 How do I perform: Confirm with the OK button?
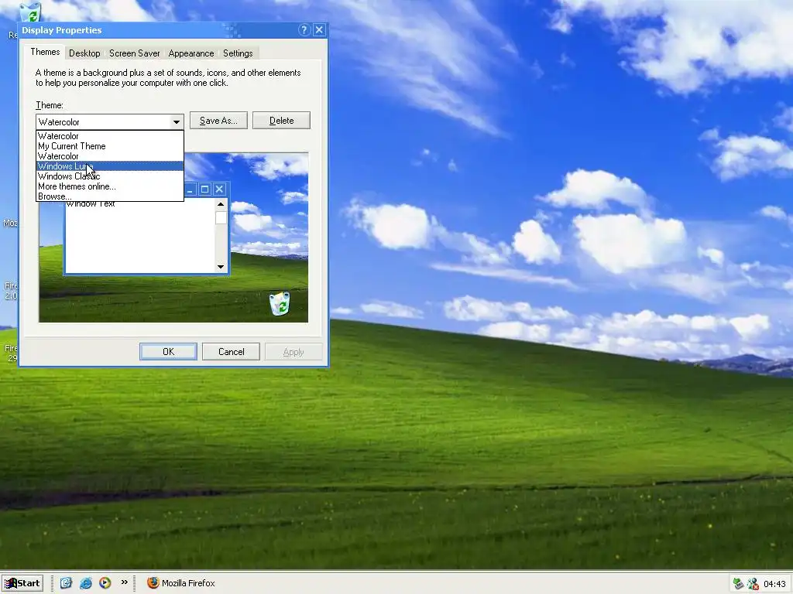168,352
